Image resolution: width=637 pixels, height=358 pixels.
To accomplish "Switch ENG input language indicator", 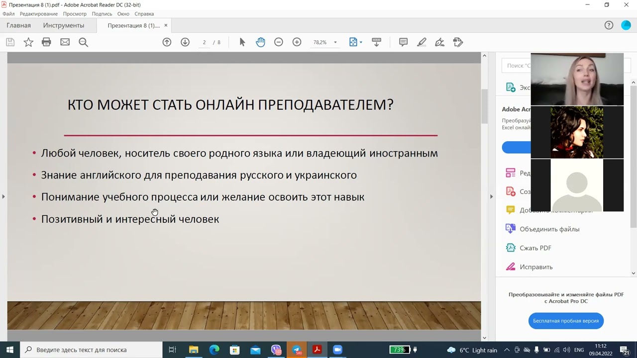I will coord(579,350).
